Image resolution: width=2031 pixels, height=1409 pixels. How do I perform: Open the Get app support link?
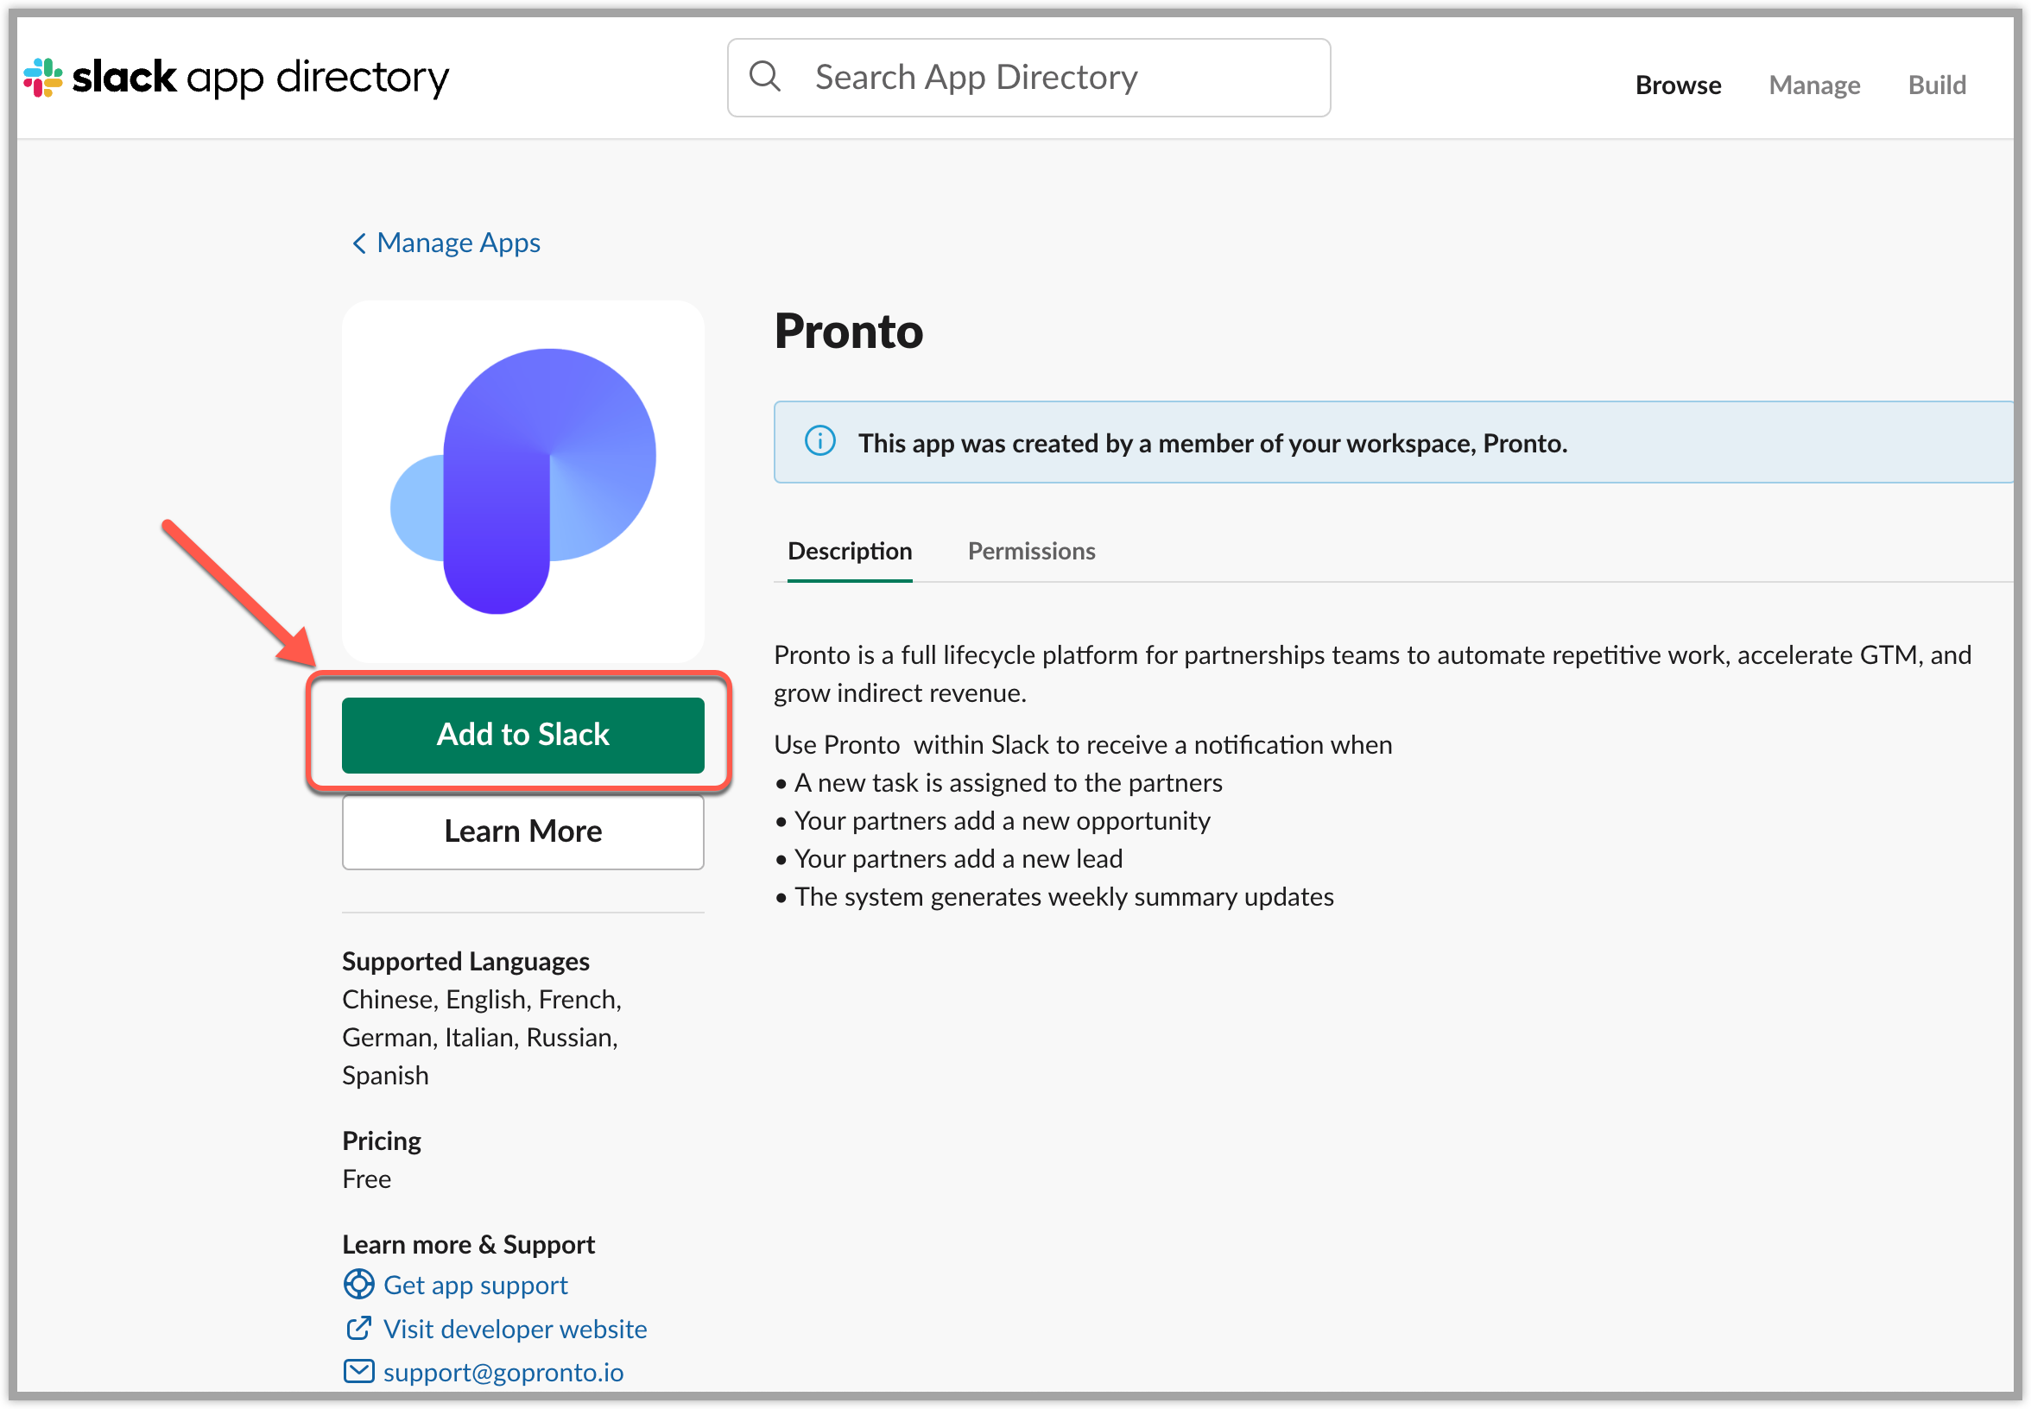click(475, 1286)
